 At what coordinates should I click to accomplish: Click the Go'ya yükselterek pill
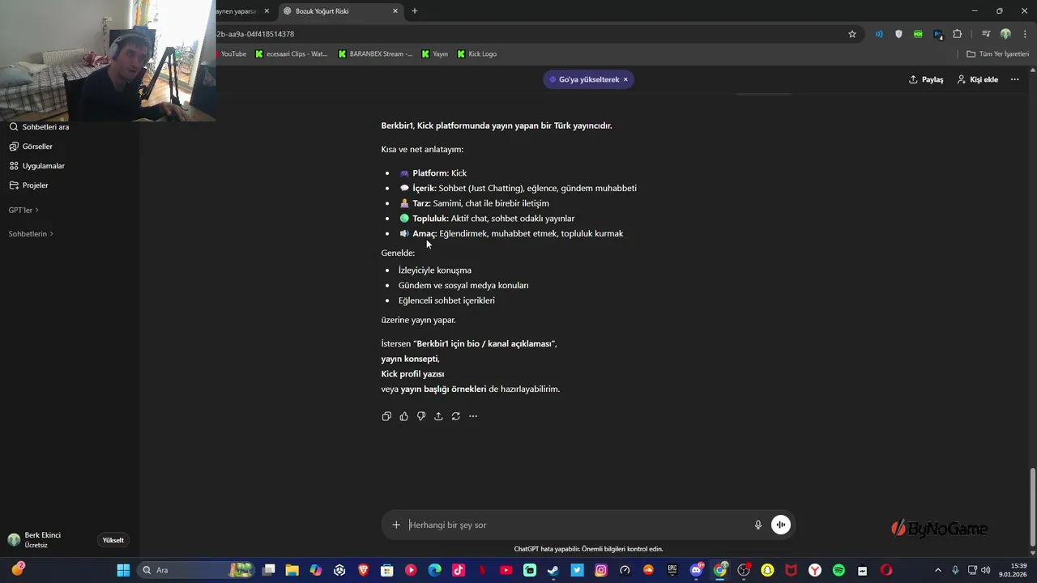click(x=589, y=79)
